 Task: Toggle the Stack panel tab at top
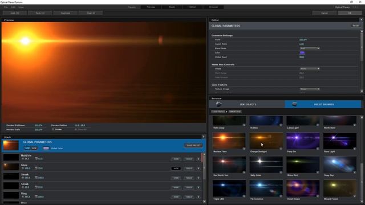(172, 7)
